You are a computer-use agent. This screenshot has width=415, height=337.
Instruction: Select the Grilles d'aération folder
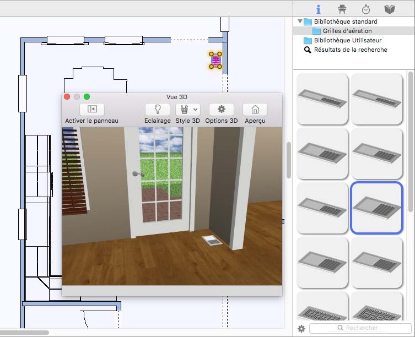[347, 31]
